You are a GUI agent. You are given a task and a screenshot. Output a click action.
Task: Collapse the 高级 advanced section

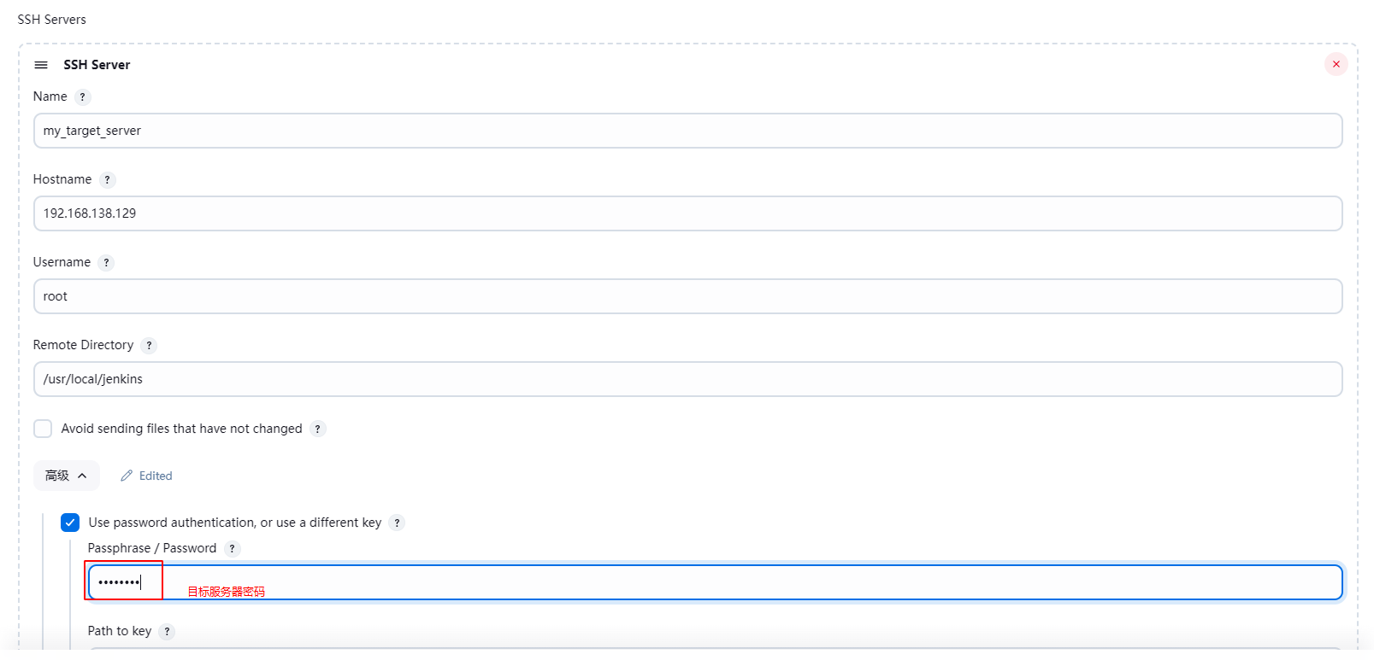pos(66,476)
